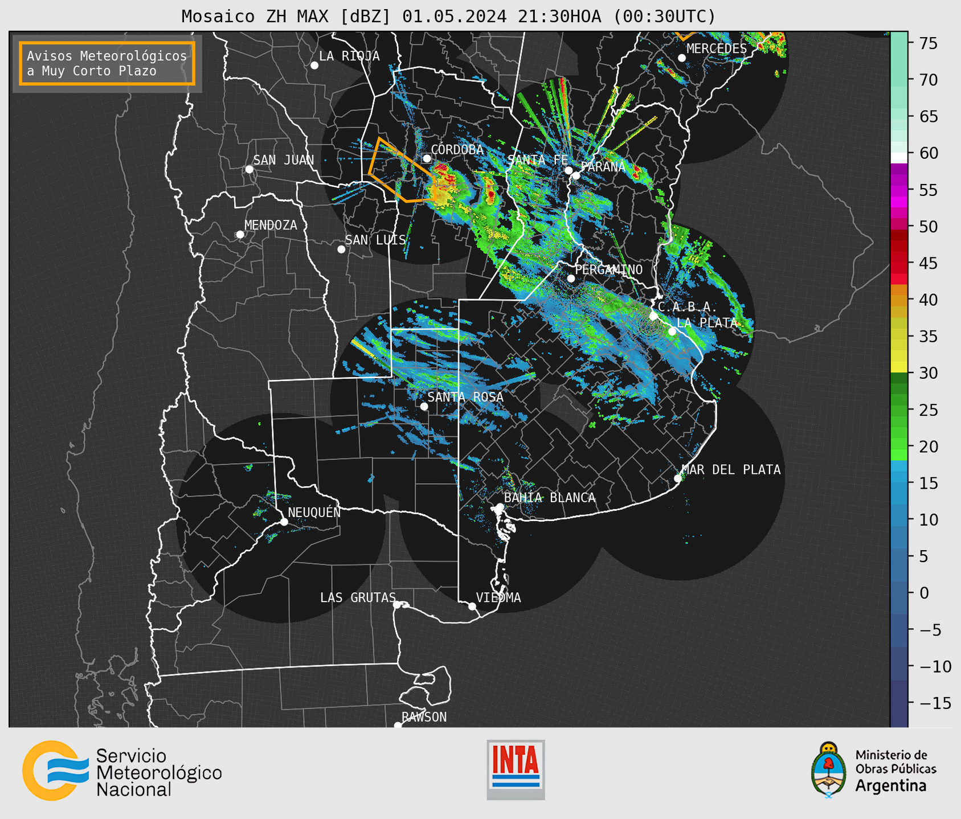Click the BAHÍA BLANCA city marker dot
Screen dimensions: 961x819
[x=500, y=507]
